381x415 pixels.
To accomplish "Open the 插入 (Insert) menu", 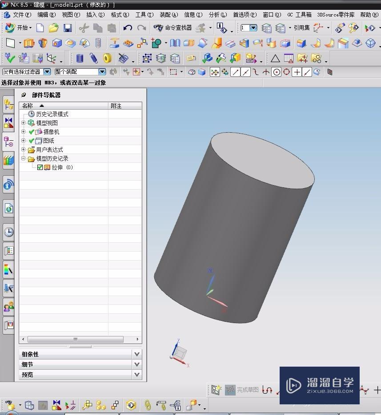I will pyautogui.click(x=96, y=15).
